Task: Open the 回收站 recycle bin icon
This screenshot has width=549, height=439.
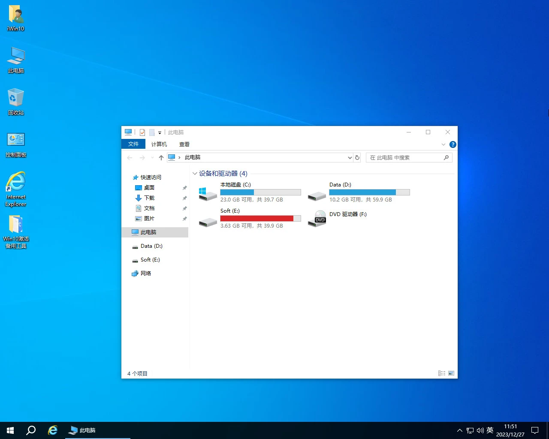Action: coord(16,102)
